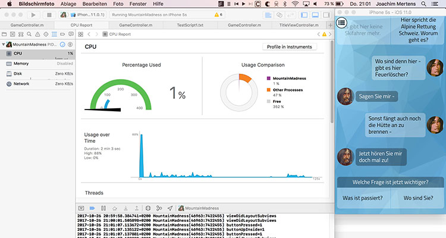The width and height of the screenshot is (446, 238).
Task: Select the Memory gauge row
Action: pyautogui.click(x=37, y=64)
